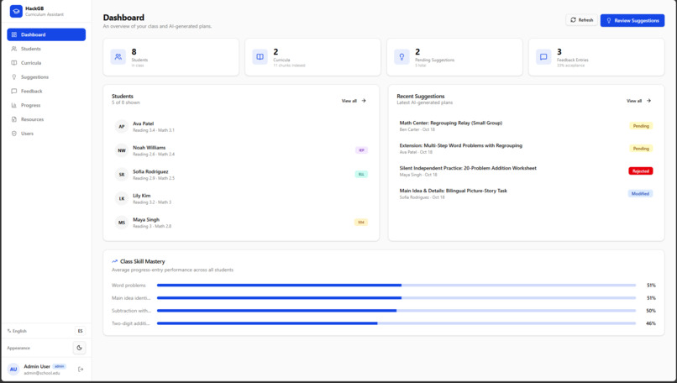The image size is (677, 383).
Task: Click the AU admin user avatar
Action: pyautogui.click(x=13, y=370)
